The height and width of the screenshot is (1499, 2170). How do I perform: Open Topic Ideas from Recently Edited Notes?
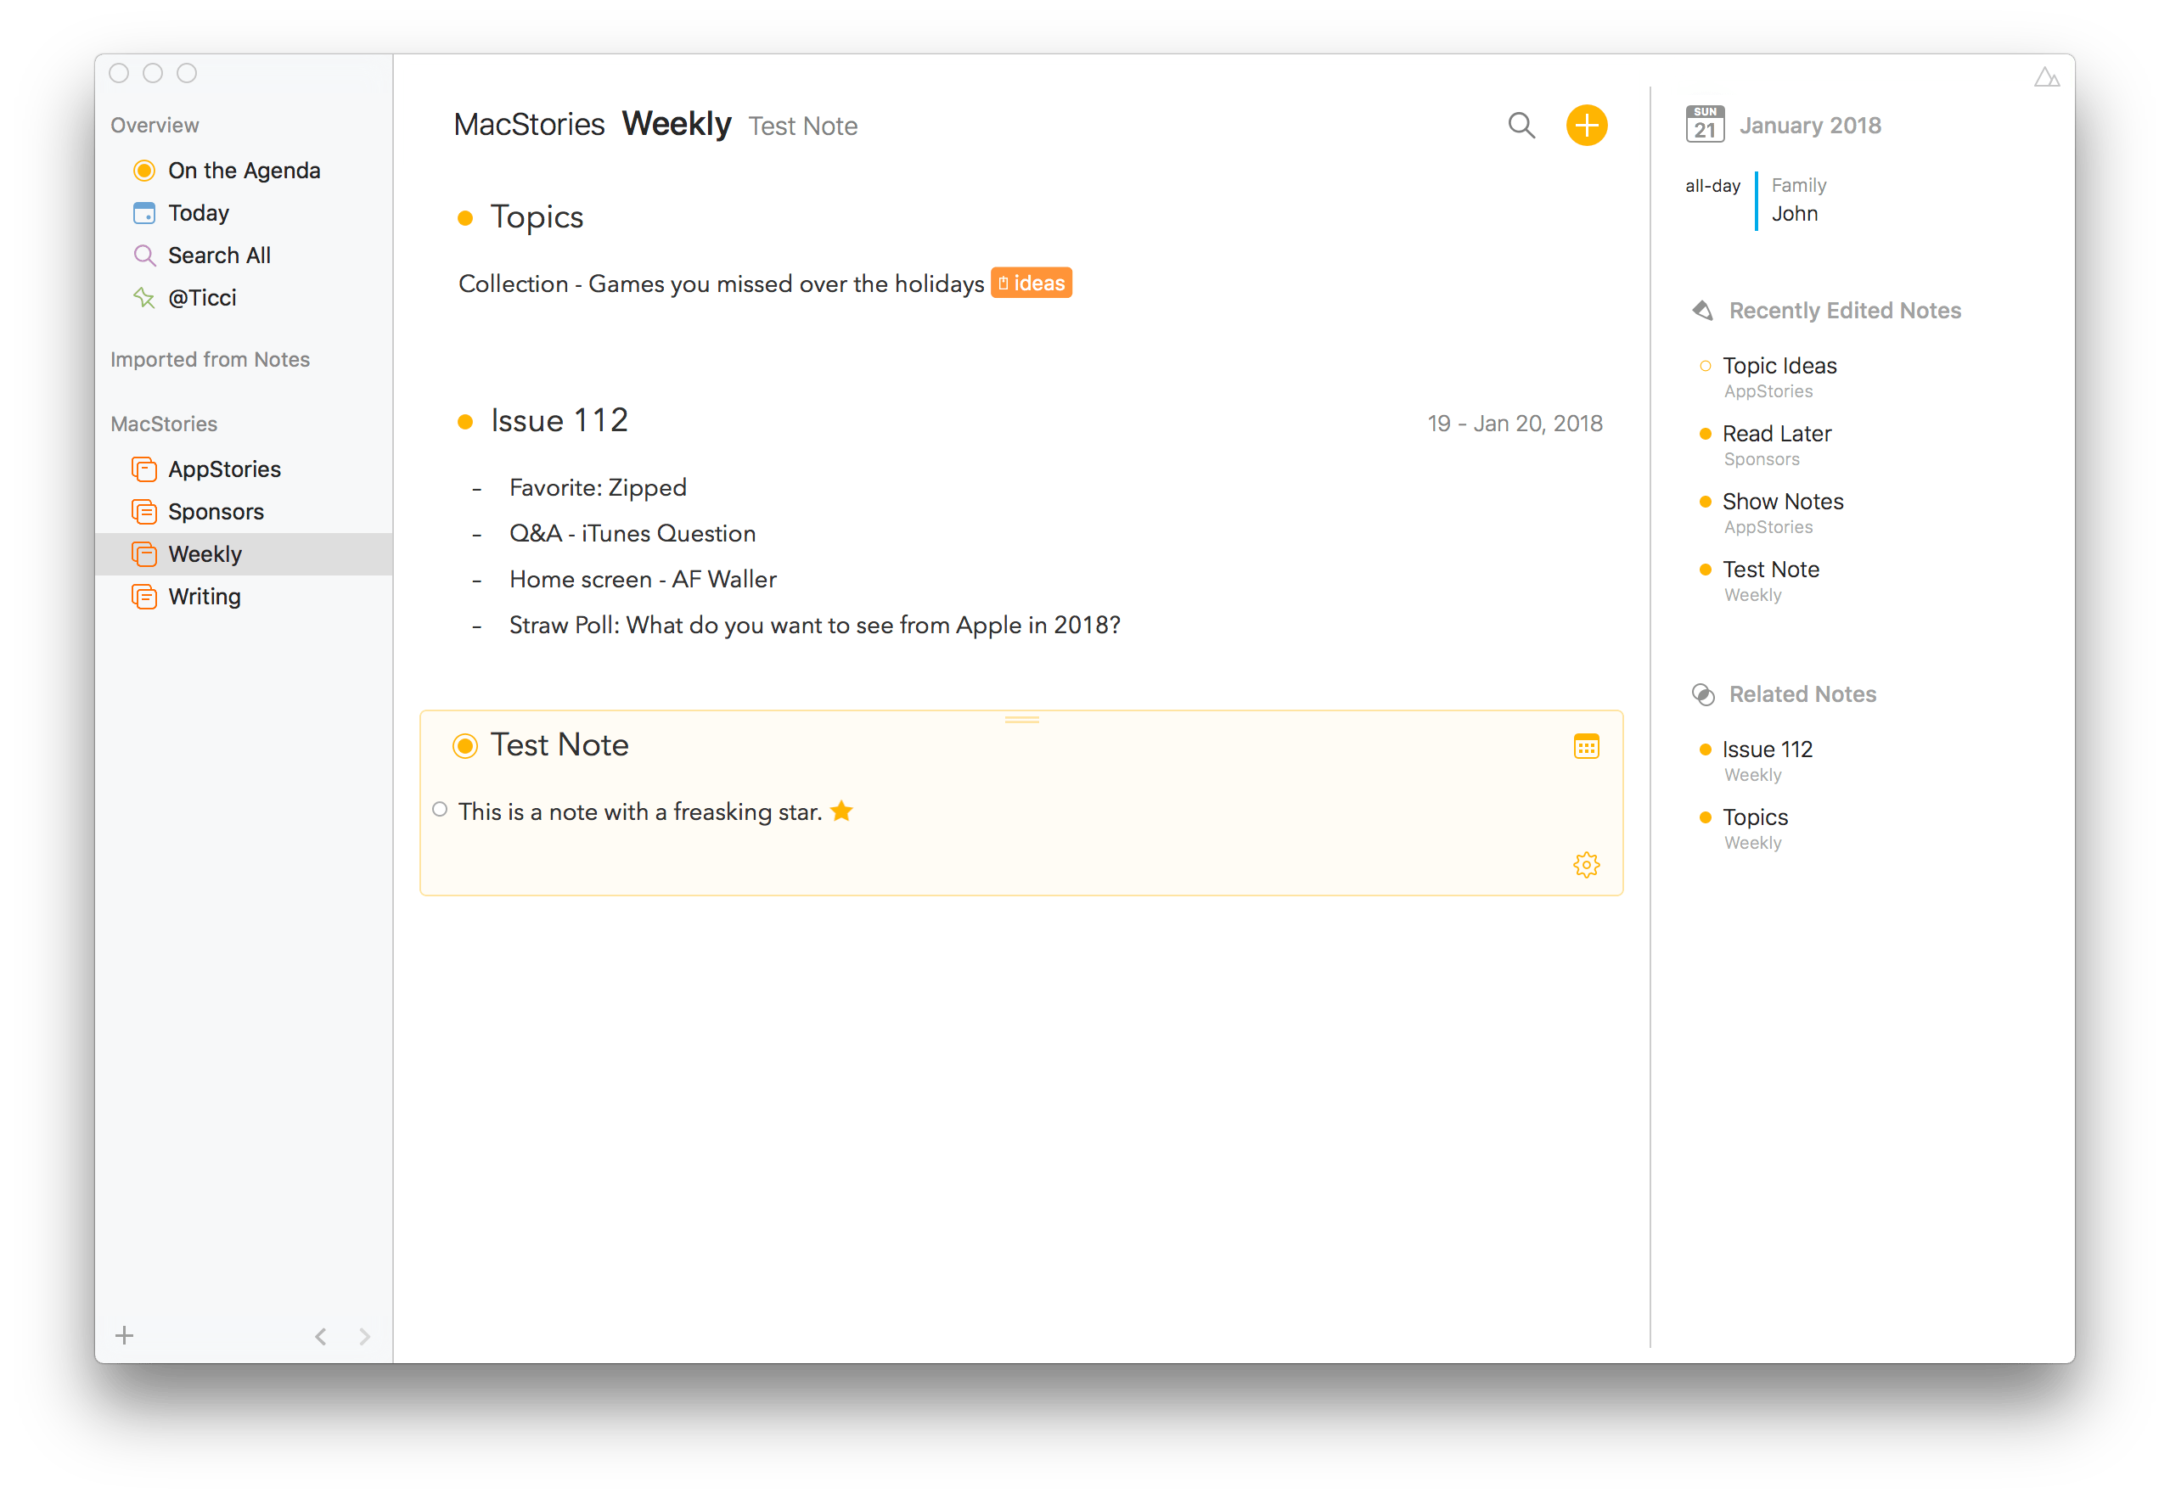click(1779, 367)
